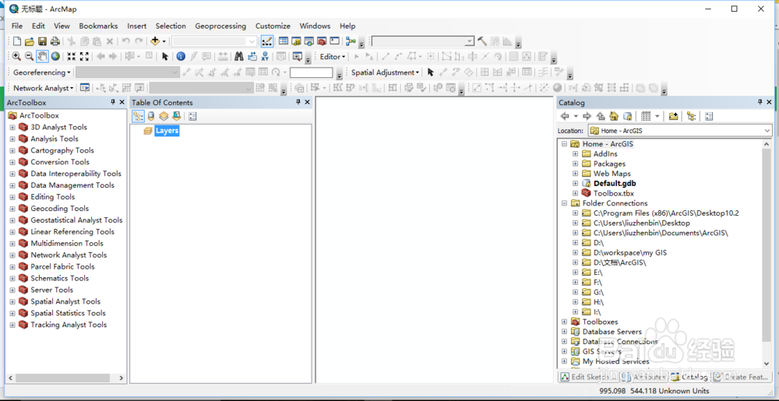Select the Layers data frame
Screen dimensions: 779x401
167,131
